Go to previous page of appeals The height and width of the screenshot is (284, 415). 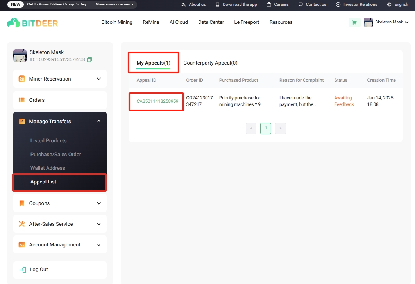pos(251,128)
